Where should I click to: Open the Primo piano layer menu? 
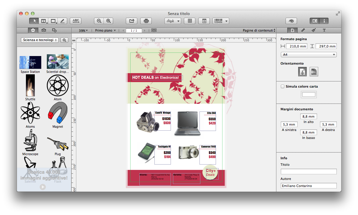(105, 30)
